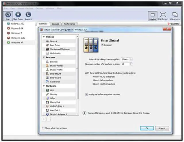Open the Devices menu

[x=39, y=8]
